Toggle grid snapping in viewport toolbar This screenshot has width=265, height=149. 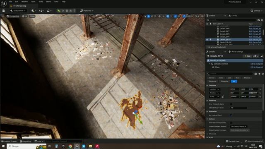tap(168, 17)
